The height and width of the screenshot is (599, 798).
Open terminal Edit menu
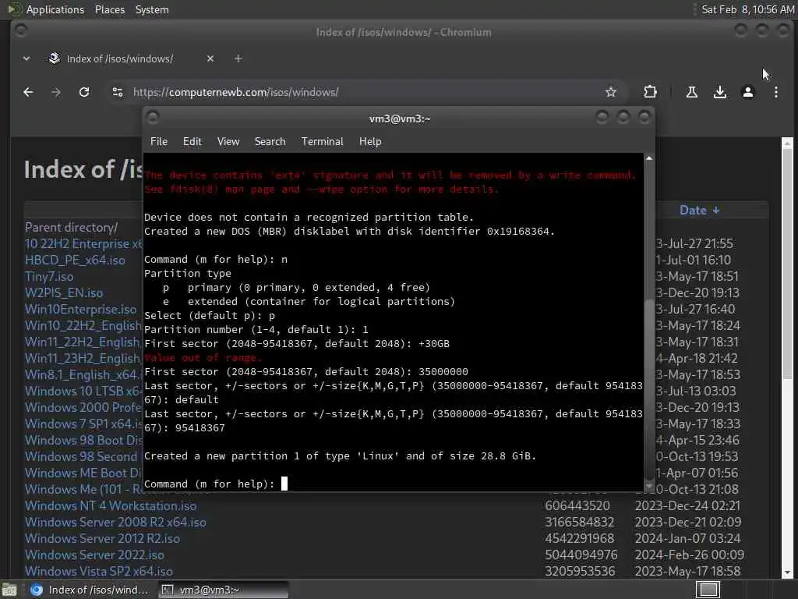tap(192, 142)
